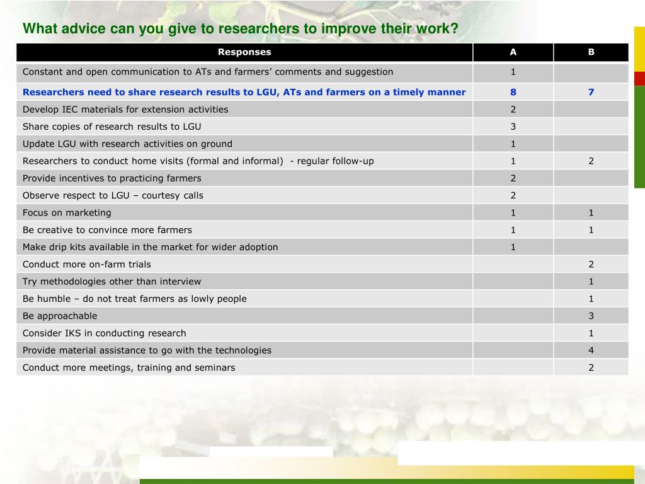Select 'Share copies of research results to LGU'
The width and height of the screenshot is (645, 484).
pos(112,127)
